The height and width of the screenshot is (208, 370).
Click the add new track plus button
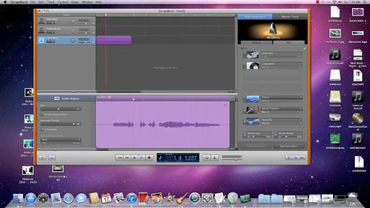click(x=42, y=158)
